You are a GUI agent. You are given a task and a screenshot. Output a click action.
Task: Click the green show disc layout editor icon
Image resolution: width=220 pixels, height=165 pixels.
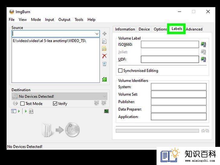coord(104,79)
